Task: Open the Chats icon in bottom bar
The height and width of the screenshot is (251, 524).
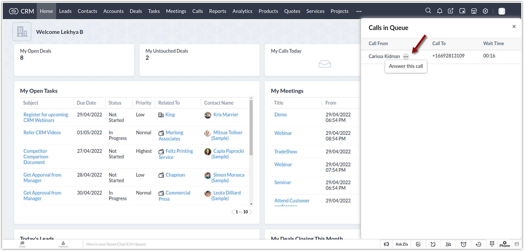Action: point(22,244)
